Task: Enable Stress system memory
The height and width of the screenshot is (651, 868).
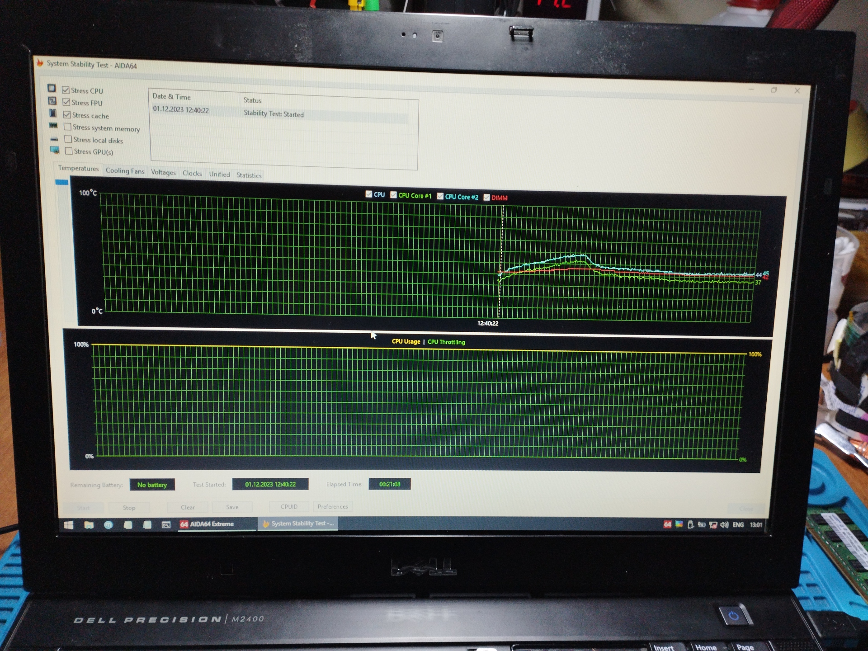Action: (67, 127)
